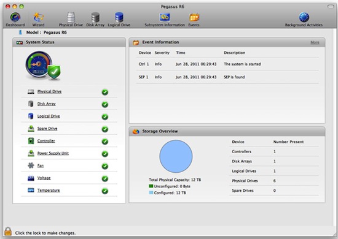The image size is (338, 239).
Task: Click the System Status header icon
Action: click(20, 42)
